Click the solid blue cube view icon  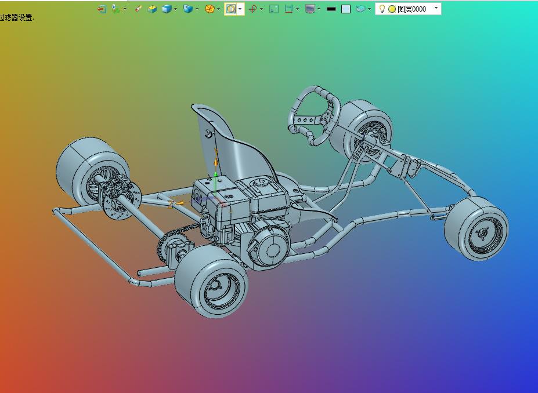167,9
